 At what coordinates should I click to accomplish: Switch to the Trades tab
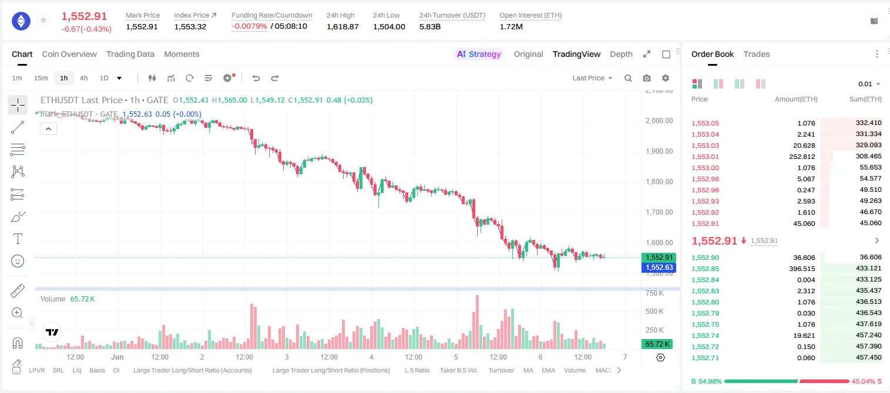point(757,54)
